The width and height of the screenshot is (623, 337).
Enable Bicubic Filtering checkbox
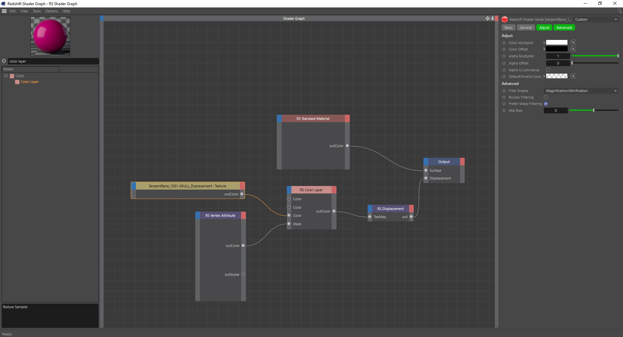tap(546, 97)
